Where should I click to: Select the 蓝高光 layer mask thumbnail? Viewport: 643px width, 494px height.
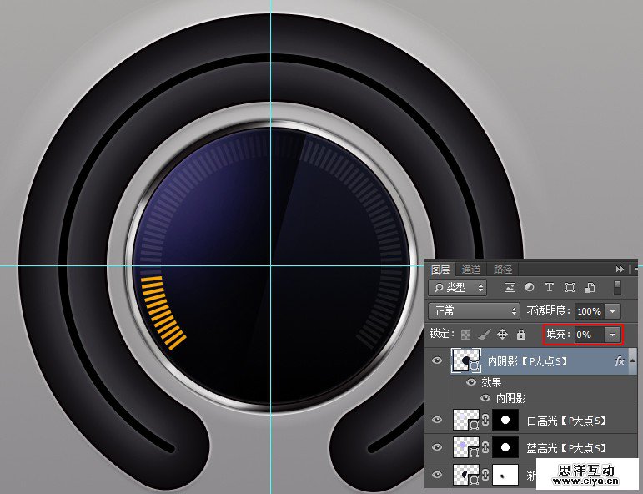[x=505, y=448]
